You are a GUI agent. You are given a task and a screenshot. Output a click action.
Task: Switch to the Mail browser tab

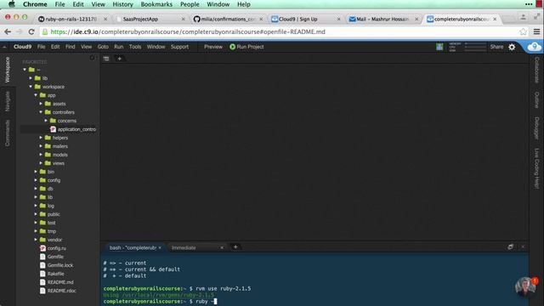tap(383, 19)
